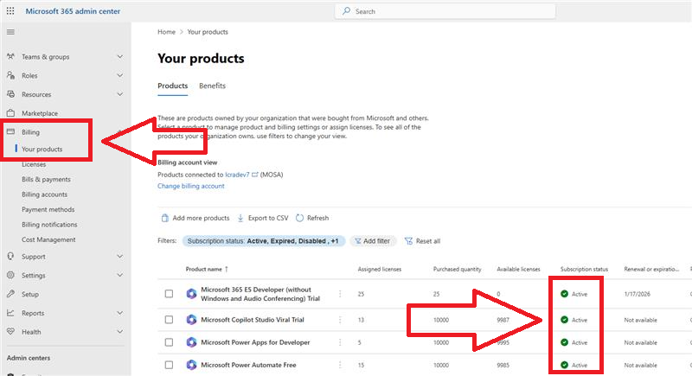Click in the Search box
The image size is (692, 376).
click(x=445, y=11)
